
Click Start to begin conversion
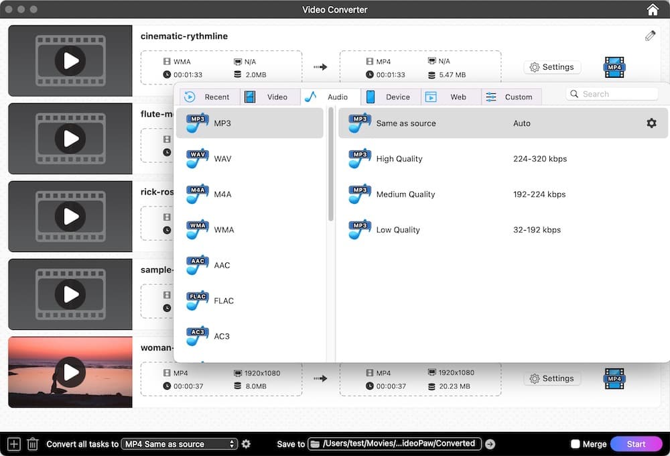point(636,443)
